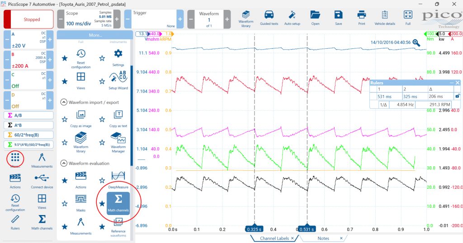Increase channel A range with plus
463x243 pixels.
[50, 39]
